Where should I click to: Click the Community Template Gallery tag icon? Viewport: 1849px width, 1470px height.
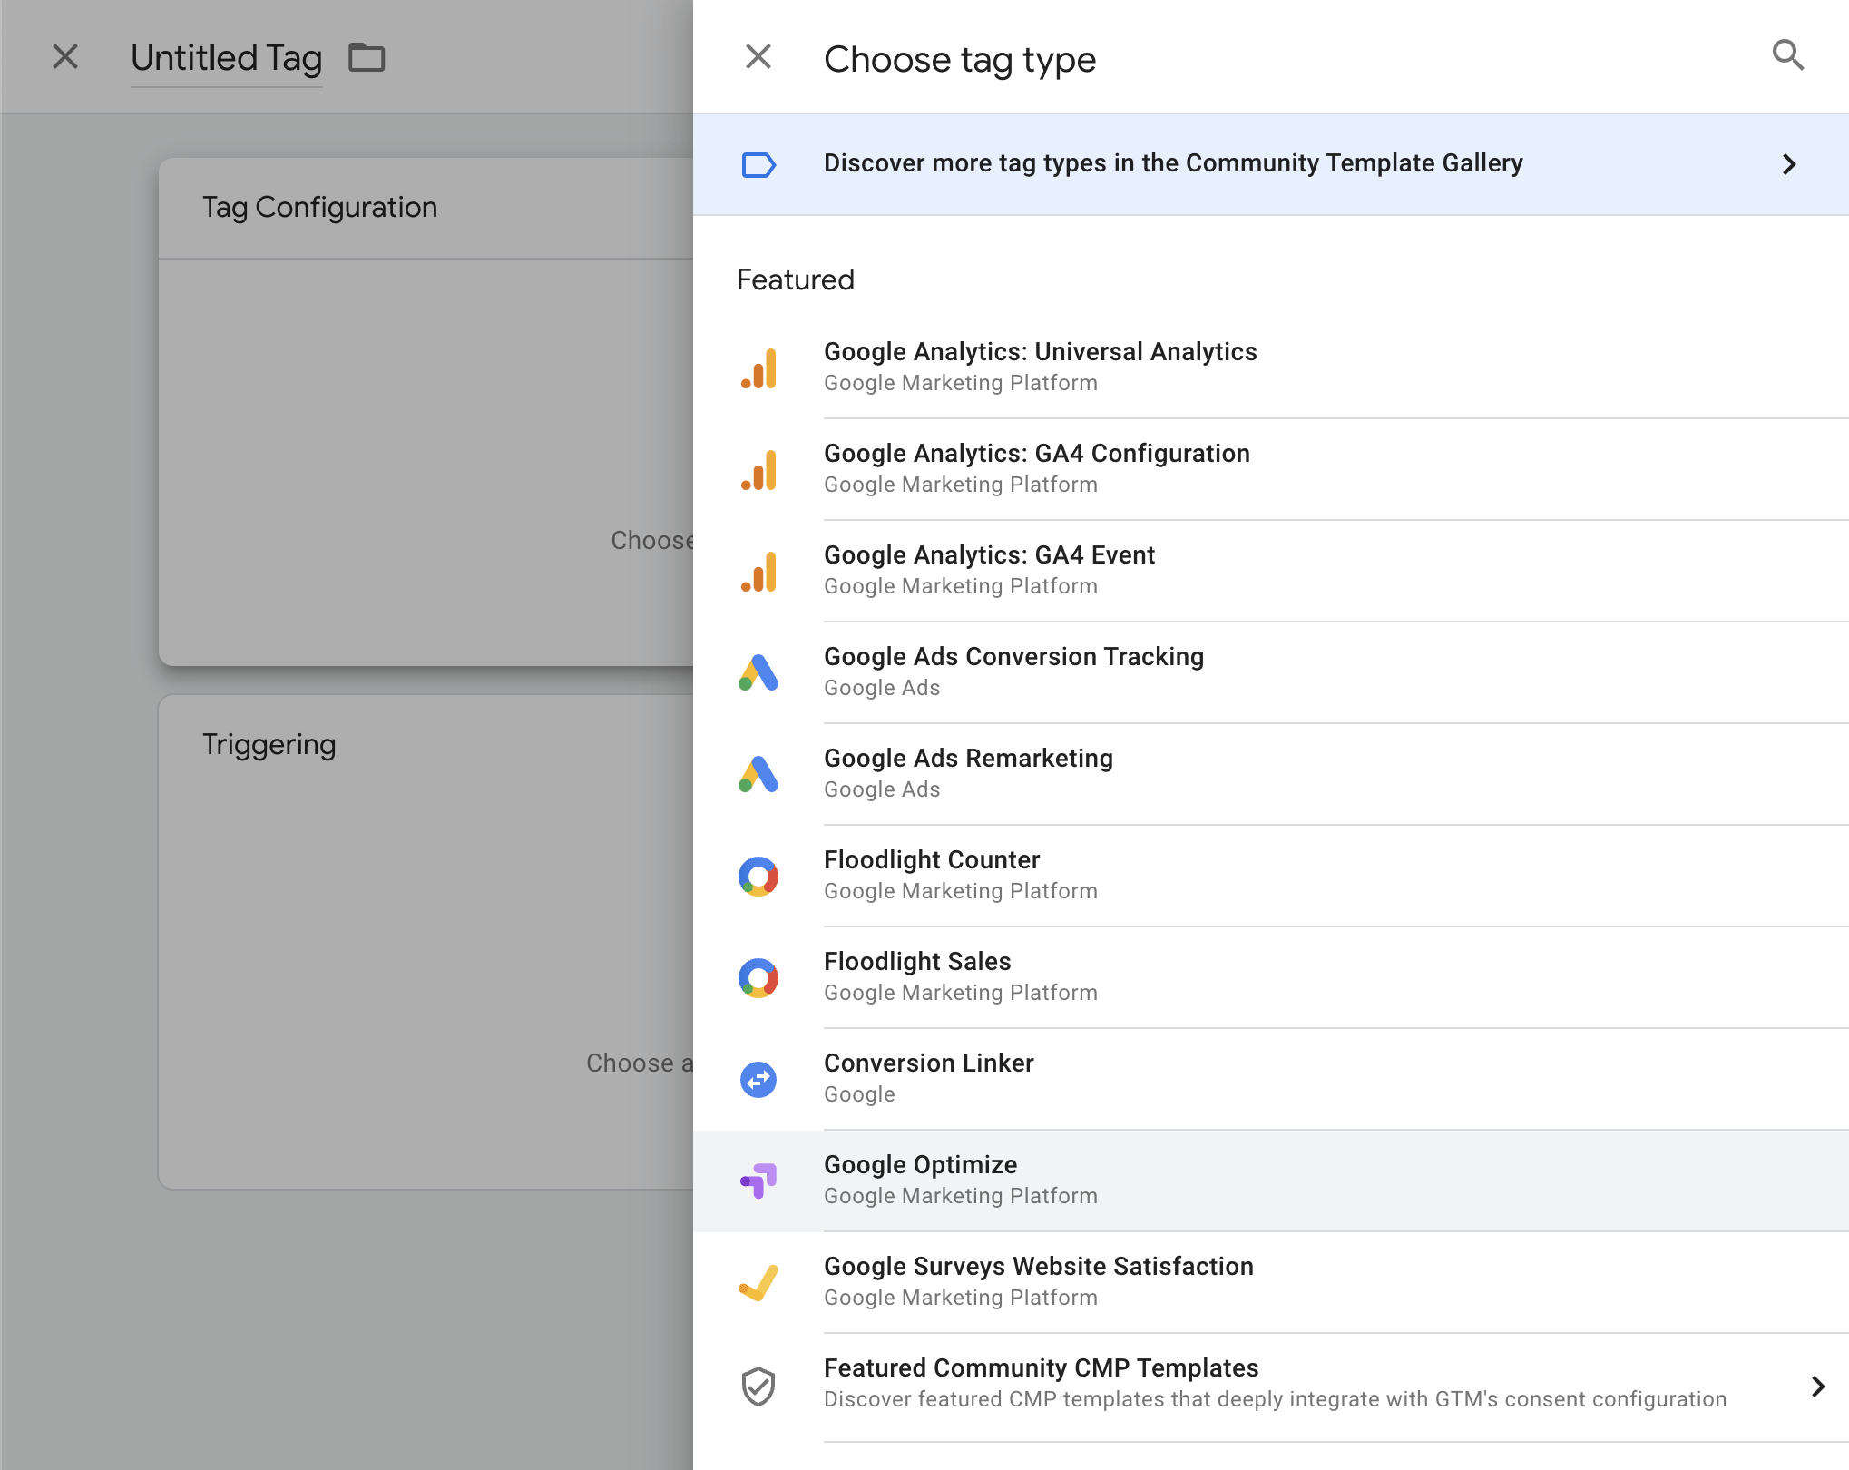click(758, 164)
